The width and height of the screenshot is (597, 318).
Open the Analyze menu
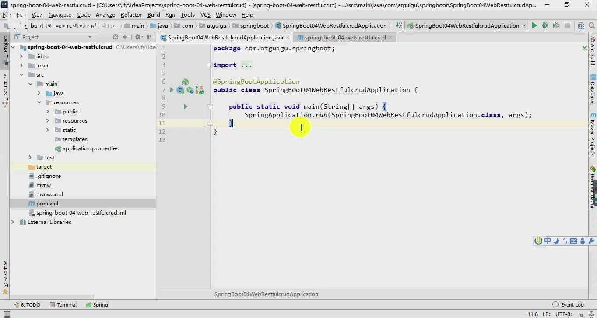pos(105,14)
